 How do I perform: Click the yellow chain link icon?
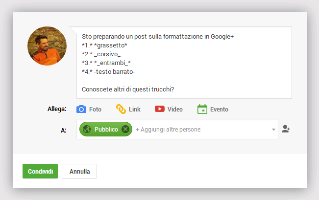tap(121, 109)
